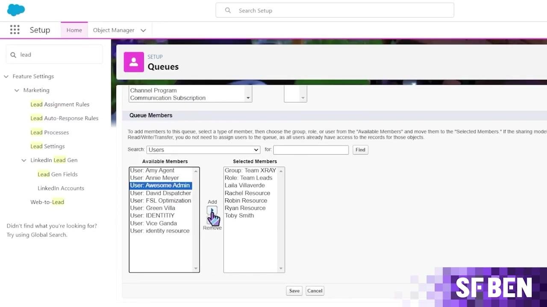
Task: Open the Object Manager dropdown chevron
Action: (143, 30)
